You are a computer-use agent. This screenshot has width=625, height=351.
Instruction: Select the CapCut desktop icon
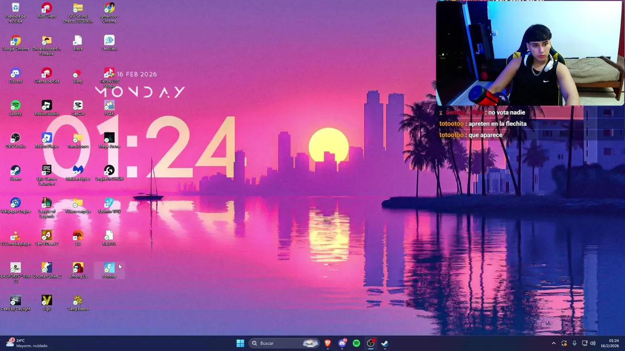(x=78, y=108)
